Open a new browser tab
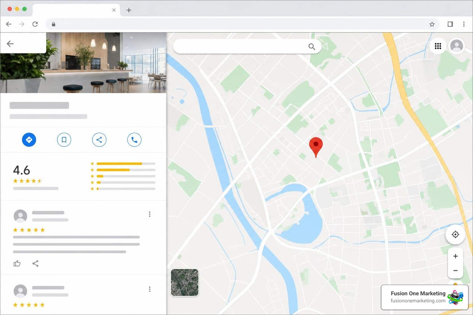 (x=129, y=10)
